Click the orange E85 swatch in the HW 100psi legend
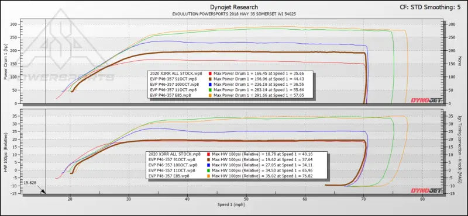This screenshot has width=468, height=216. pos(209,176)
